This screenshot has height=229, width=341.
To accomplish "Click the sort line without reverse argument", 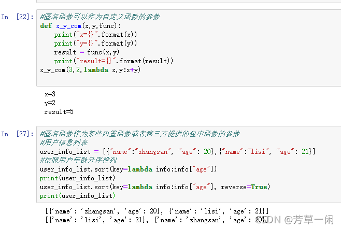I will point(128,169).
